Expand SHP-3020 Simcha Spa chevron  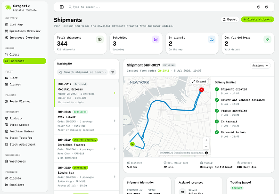tap(115, 177)
